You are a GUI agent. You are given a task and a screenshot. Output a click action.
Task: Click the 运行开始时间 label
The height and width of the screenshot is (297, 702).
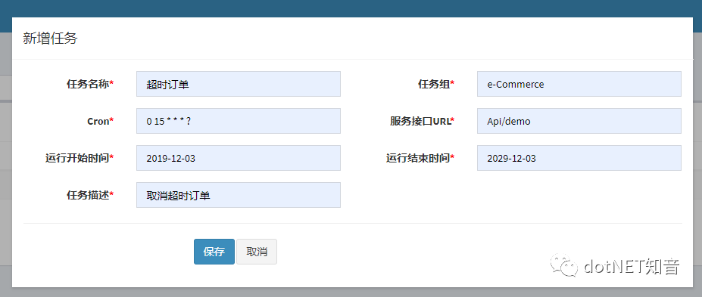point(80,158)
